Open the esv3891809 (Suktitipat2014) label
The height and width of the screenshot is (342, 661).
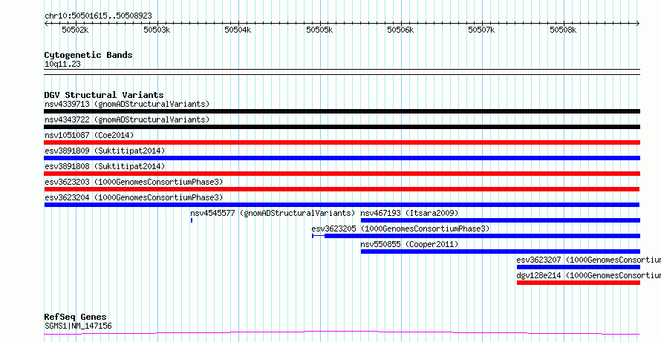105,151
